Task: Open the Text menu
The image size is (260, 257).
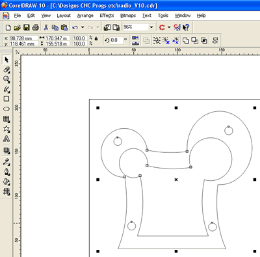Action: 147,16
